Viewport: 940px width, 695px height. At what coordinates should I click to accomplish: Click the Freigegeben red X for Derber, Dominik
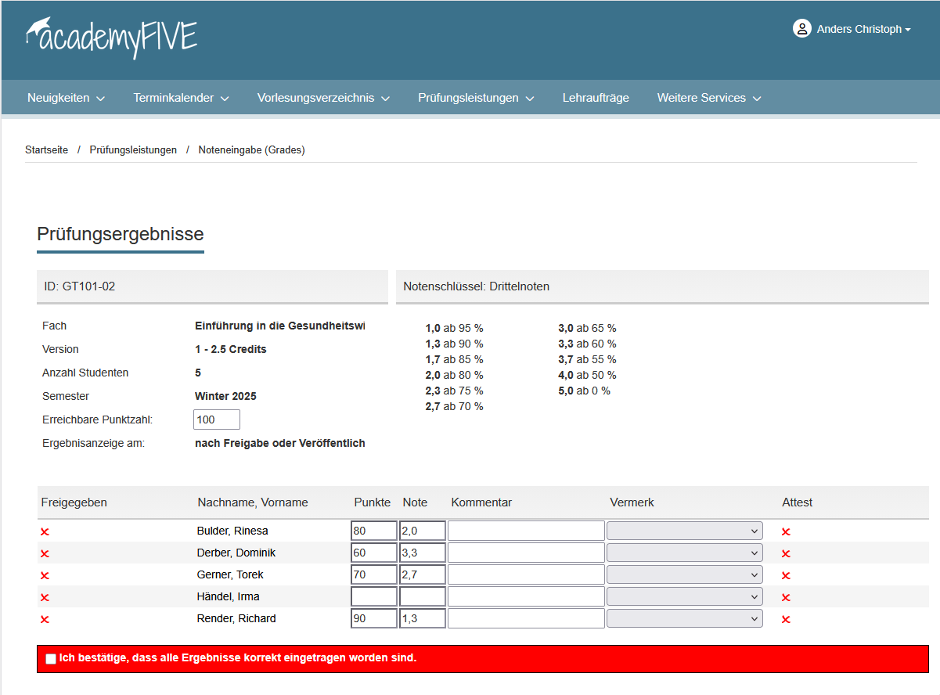45,554
